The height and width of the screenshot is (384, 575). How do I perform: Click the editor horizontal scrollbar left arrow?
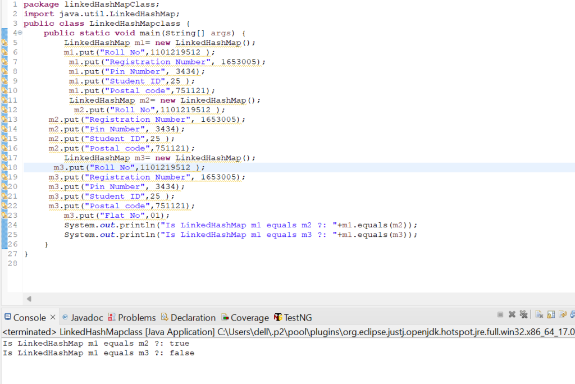tap(29, 299)
